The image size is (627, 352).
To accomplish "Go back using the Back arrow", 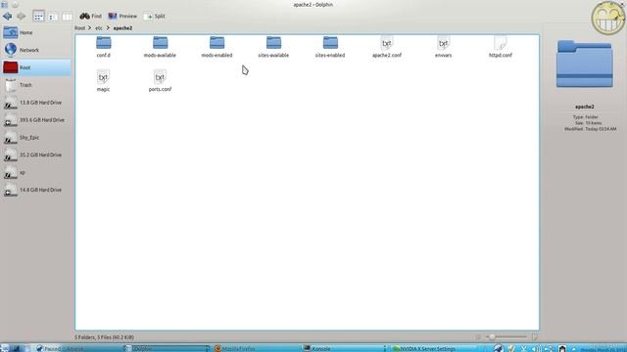I will [7, 16].
